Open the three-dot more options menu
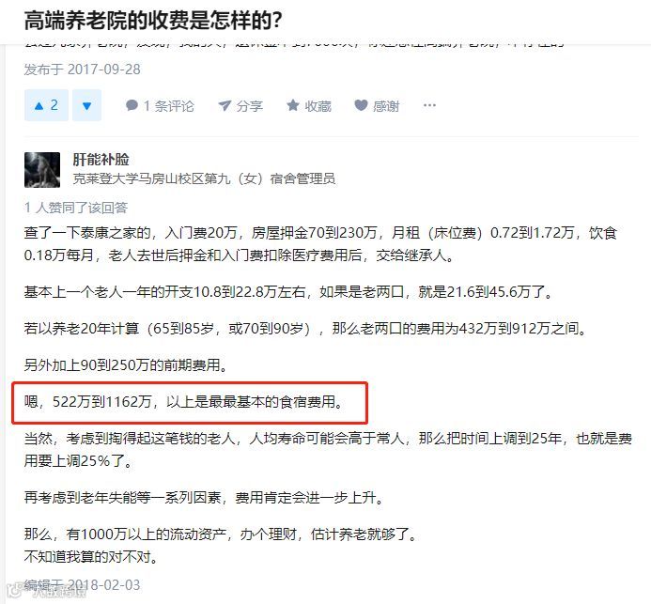Image resolution: width=651 pixels, height=604 pixels. 429,105
